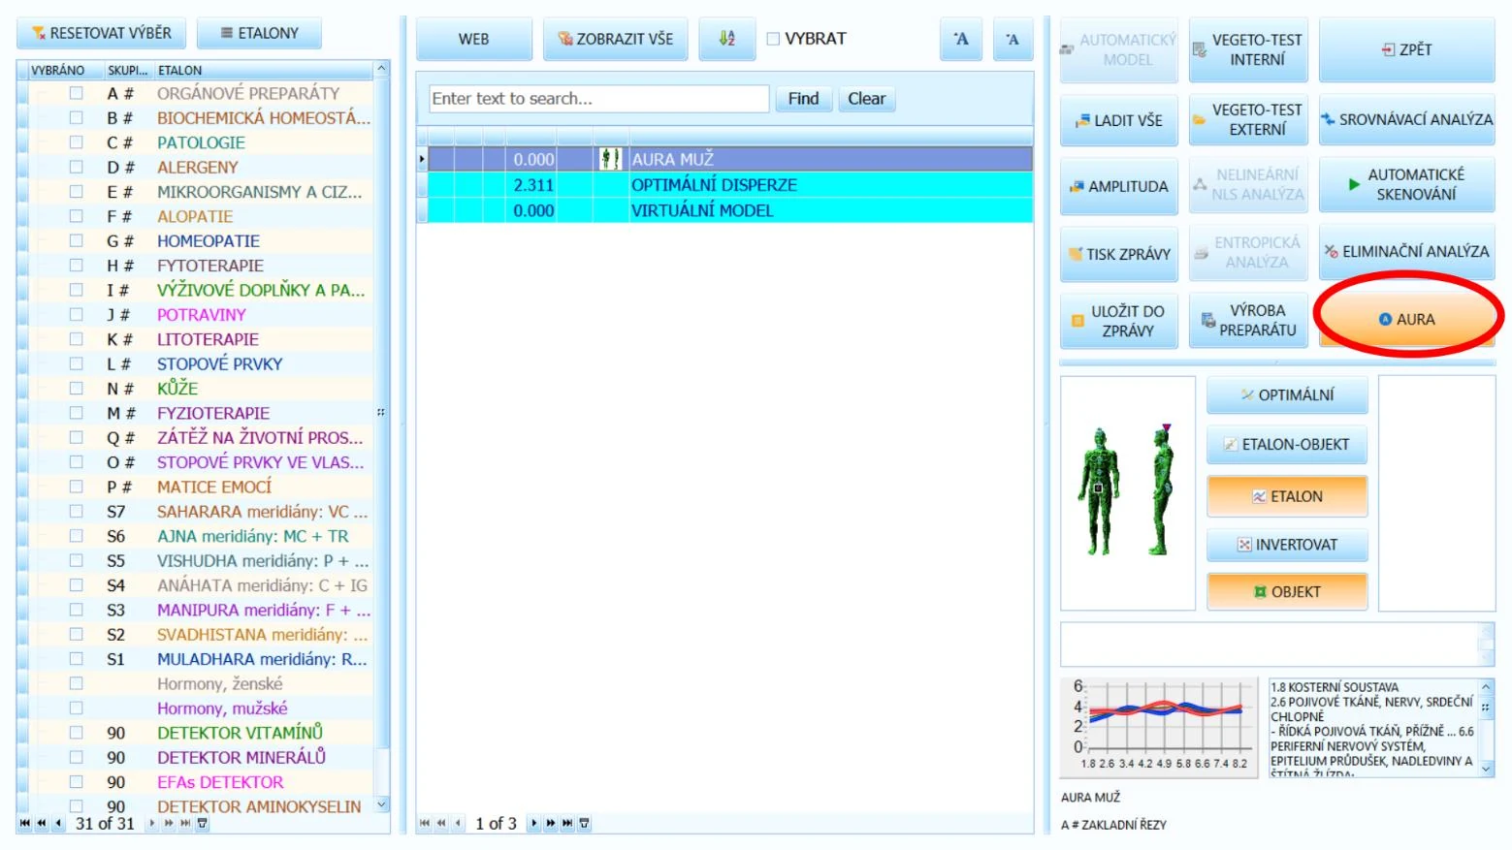Increase font size with larger A icon

point(961,39)
